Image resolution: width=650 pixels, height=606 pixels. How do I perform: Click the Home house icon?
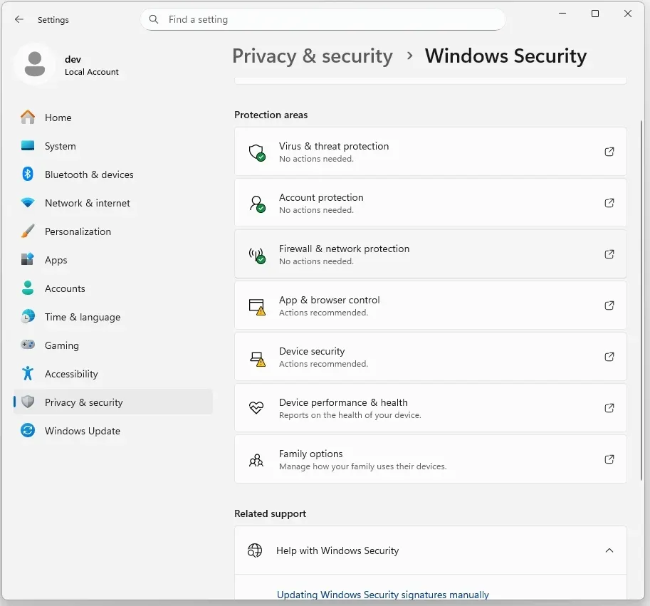(28, 117)
